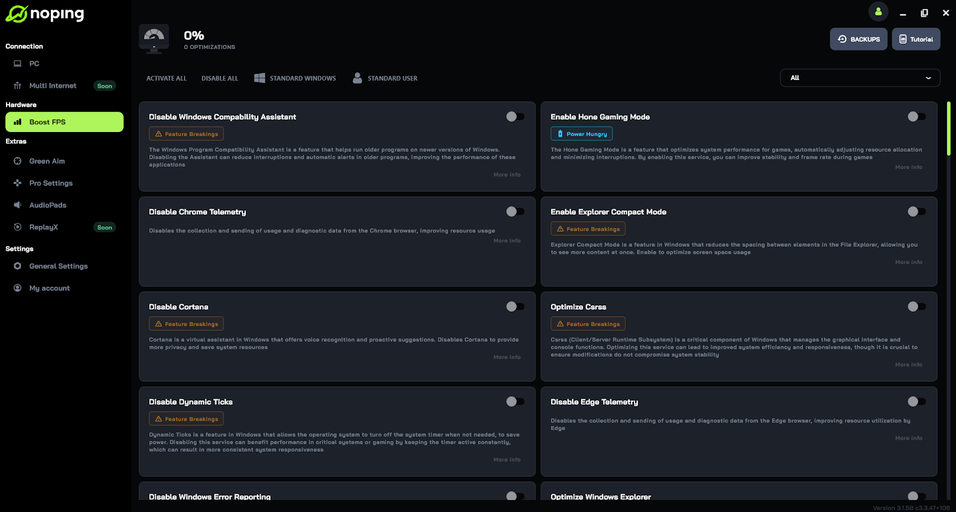Click the Boost FPS bar chart icon
The height and width of the screenshot is (512, 956).
[x=17, y=122]
